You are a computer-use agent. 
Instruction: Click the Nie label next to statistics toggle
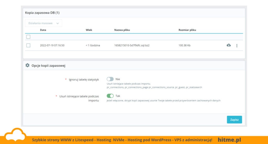coord(118,79)
